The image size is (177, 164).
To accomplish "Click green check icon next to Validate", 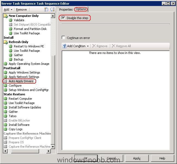I will 11,20.
